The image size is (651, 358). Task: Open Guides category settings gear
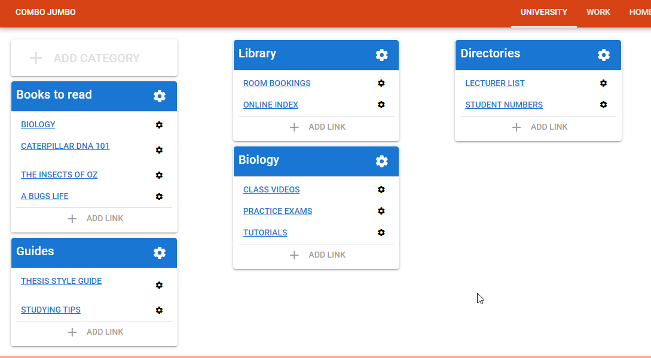pyautogui.click(x=159, y=253)
